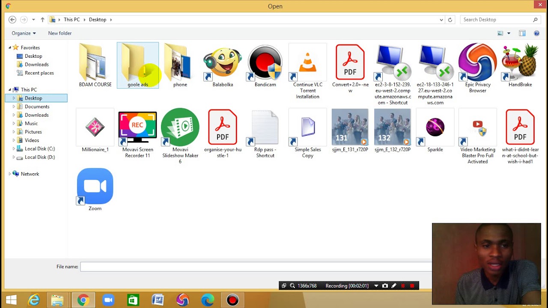Open the Bandicam drawing pencil tool
Screen dimensions: 548x308
[x=394, y=286]
